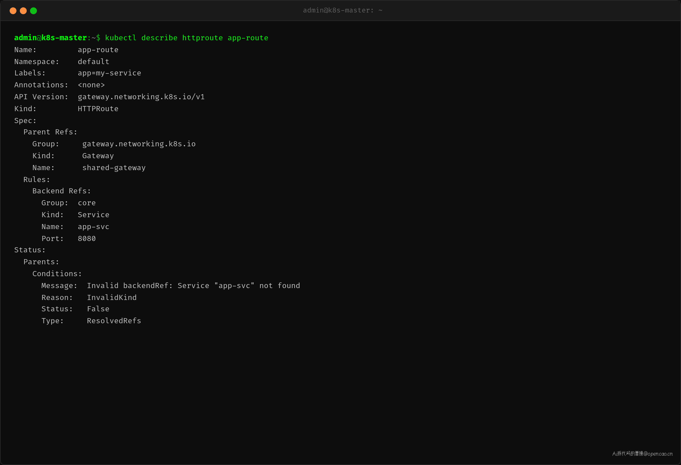Click the API Version: field label
Viewport: 681px width, 465px height.
[x=41, y=97]
